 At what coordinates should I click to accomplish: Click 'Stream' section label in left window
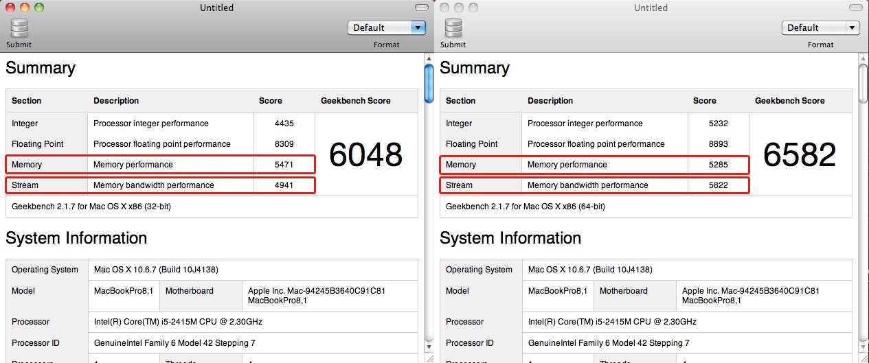[25, 185]
